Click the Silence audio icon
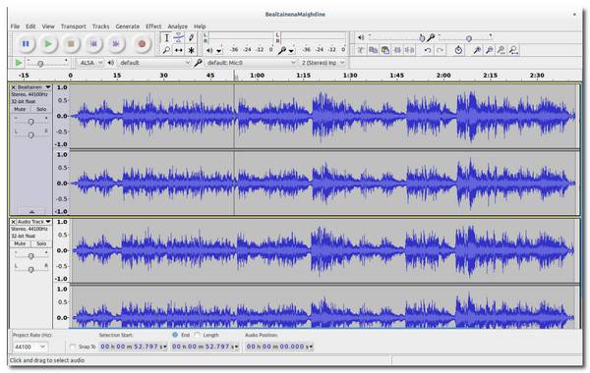The height and width of the screenshot is (373, 590). pos(410,50)
